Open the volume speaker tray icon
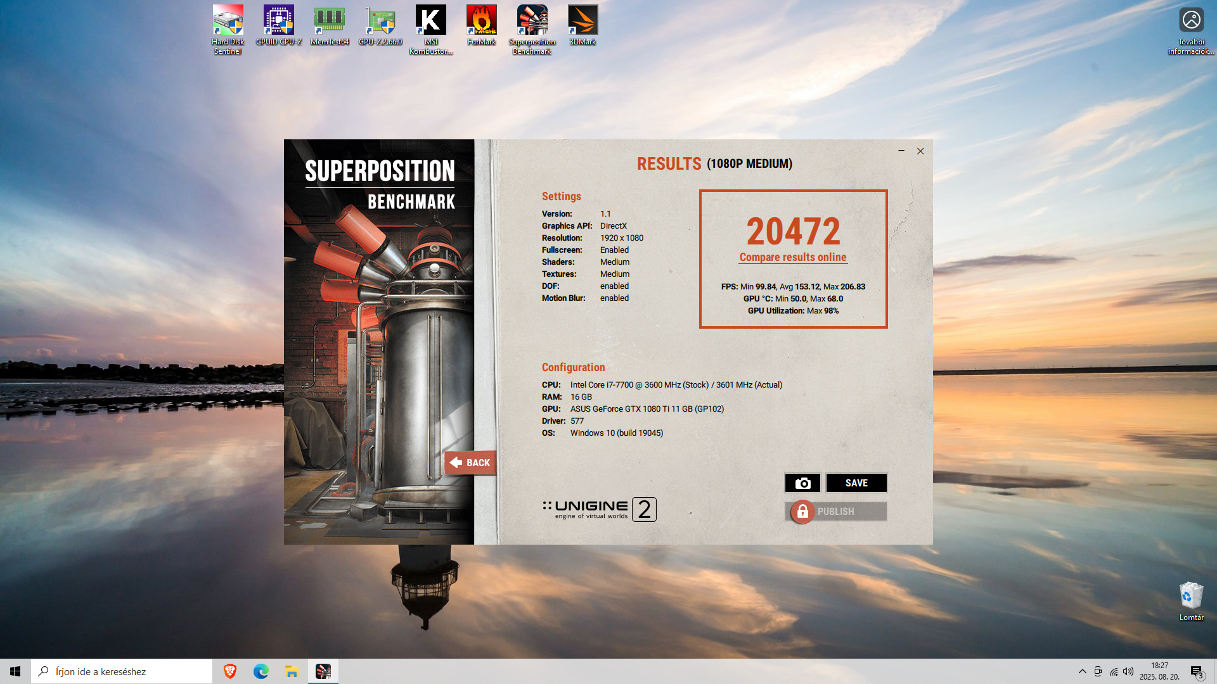 [x=1128, y=671]
